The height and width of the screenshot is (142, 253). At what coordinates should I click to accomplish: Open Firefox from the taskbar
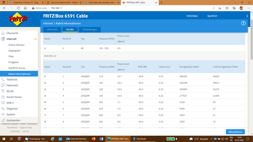[x=94, y=139]
